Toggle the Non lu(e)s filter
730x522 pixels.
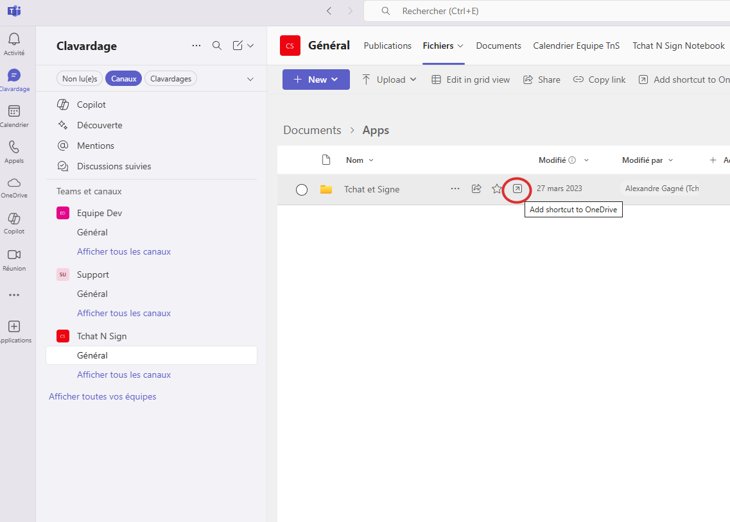pos(80,78)
